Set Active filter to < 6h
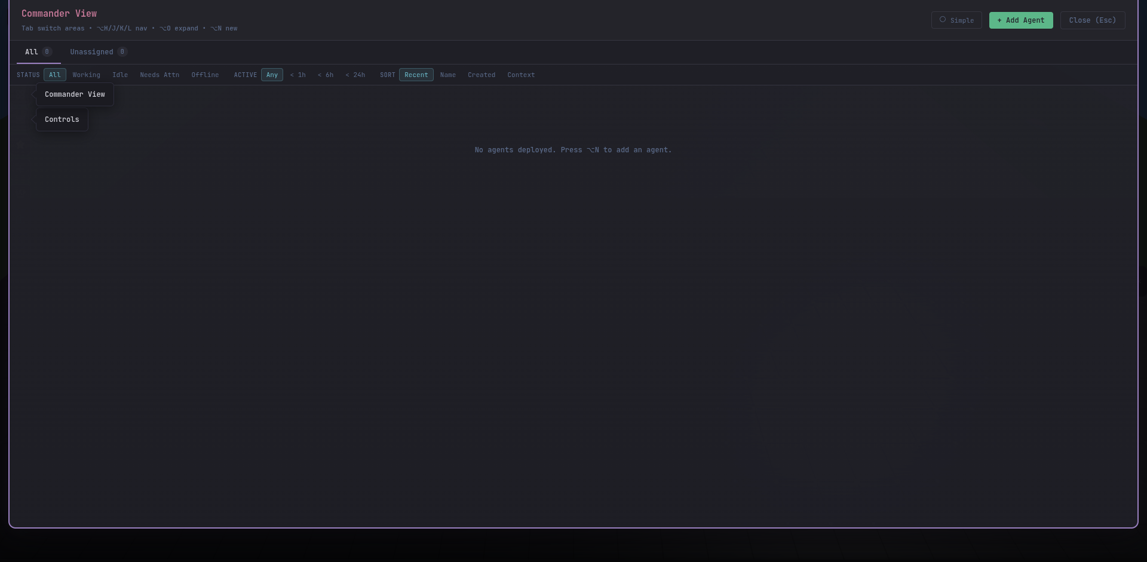This screenshot has height=562, width=1147. pyautogui.click(x=326, y=75)
